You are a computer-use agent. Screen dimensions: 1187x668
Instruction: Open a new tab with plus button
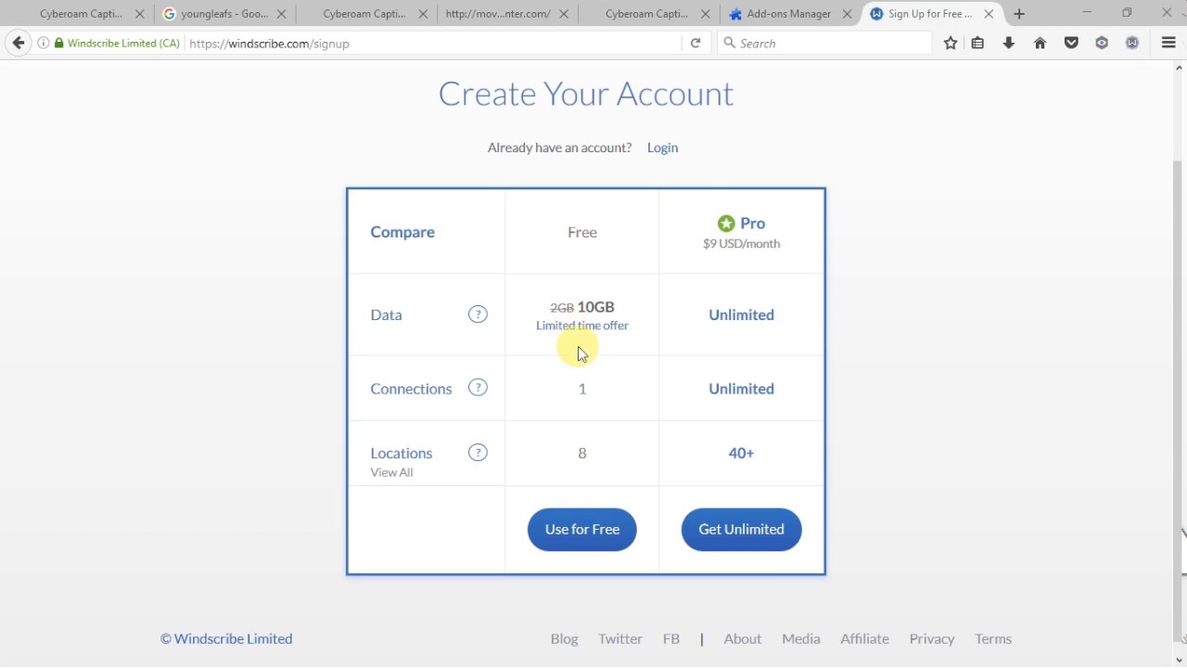pyautogui.click(x=1019, y=14)
